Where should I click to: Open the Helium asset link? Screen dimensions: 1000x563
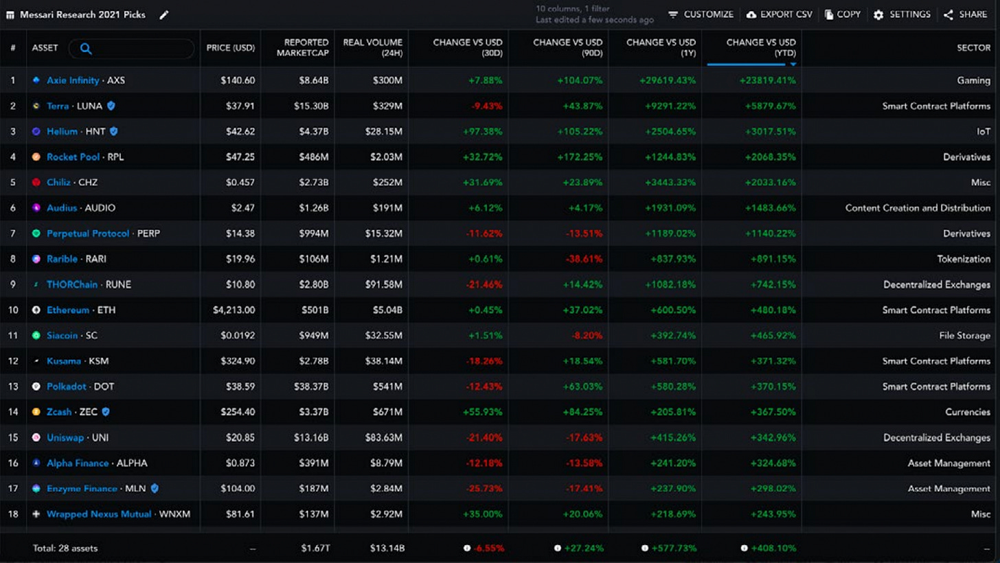[x=62, y=131]
